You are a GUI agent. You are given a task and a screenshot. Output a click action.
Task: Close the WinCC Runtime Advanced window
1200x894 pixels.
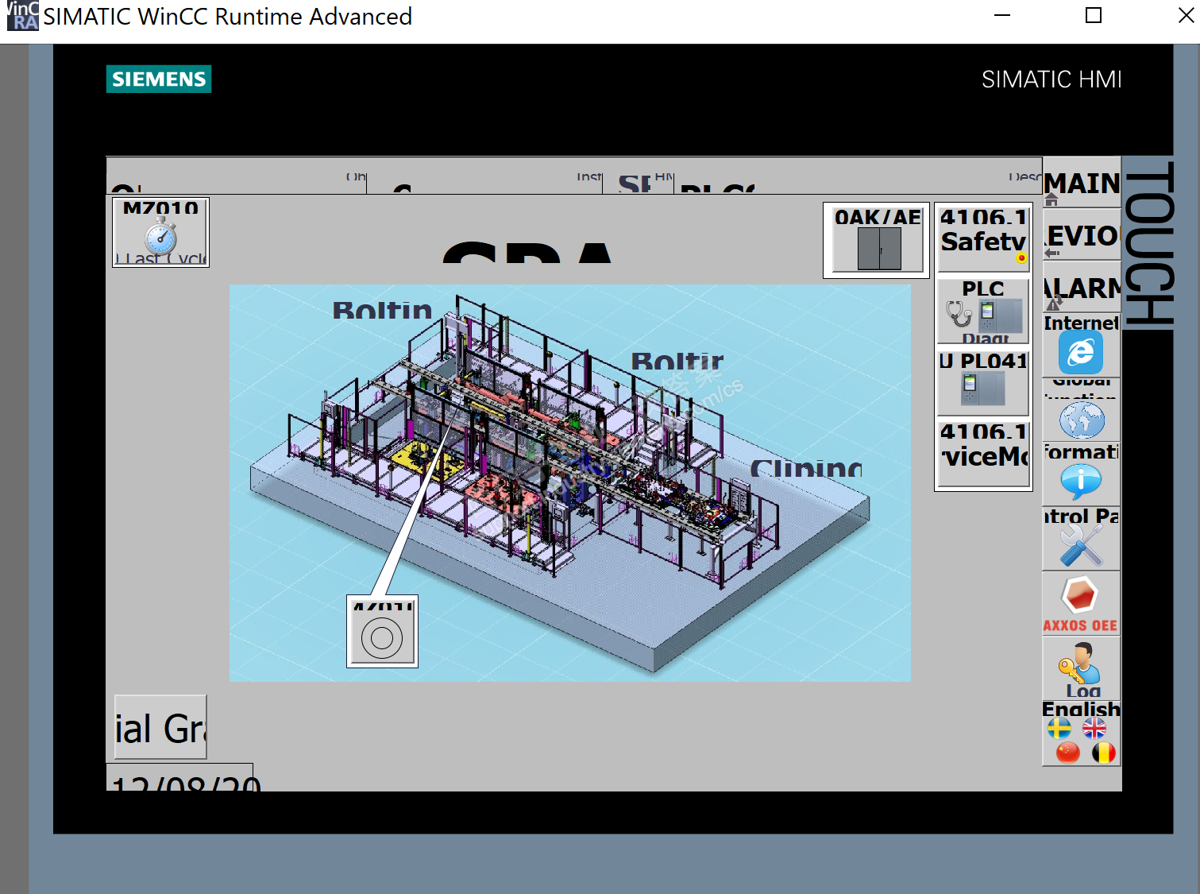click(1185, 15)
